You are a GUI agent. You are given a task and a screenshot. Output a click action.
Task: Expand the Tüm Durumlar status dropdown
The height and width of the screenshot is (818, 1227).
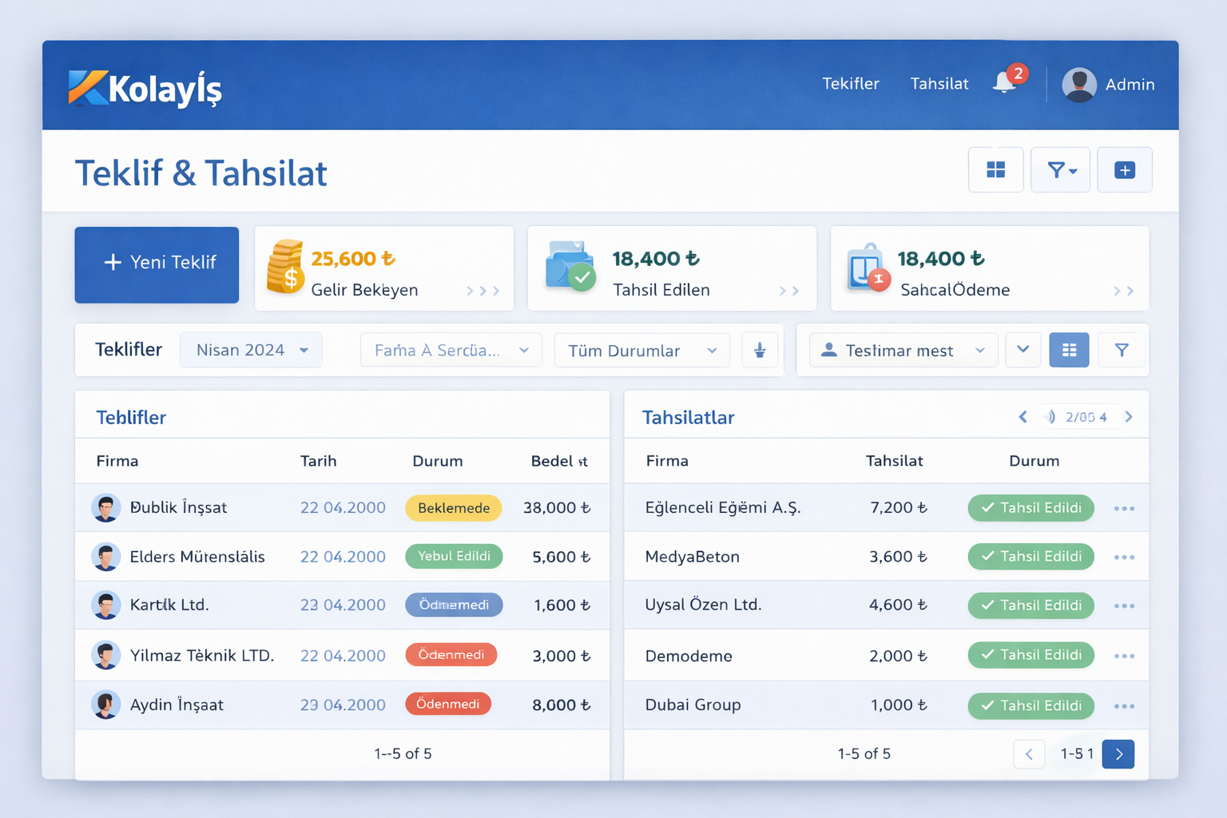pos(641,351)
